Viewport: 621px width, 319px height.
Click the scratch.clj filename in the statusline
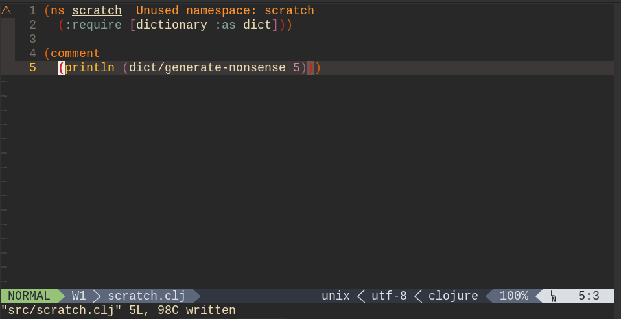click(146, 296)
